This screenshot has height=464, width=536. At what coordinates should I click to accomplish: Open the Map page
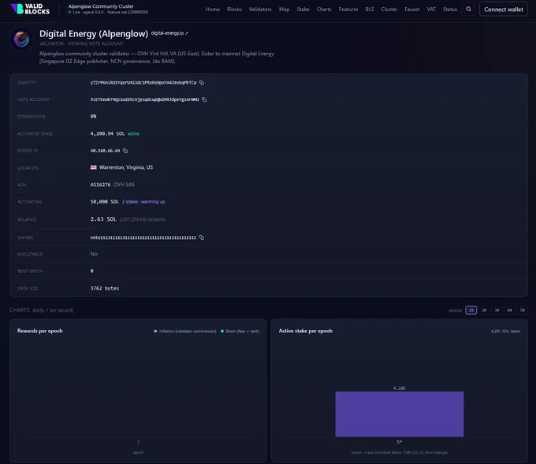click(x=284, y=9)
